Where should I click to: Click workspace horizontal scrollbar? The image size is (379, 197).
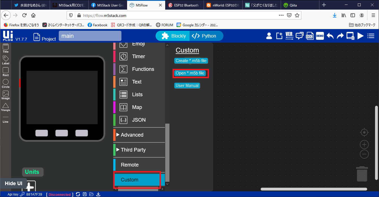tap(314, 189)
